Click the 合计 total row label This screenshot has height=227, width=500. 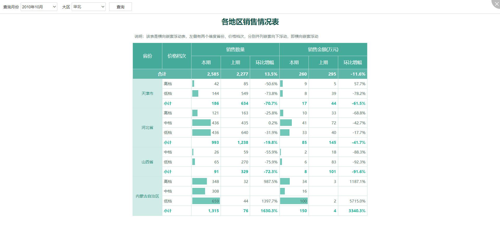[x=162, y=74]
